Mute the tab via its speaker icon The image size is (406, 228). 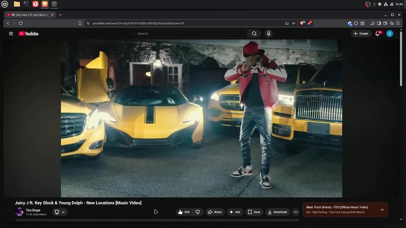(x=13, y=15)
